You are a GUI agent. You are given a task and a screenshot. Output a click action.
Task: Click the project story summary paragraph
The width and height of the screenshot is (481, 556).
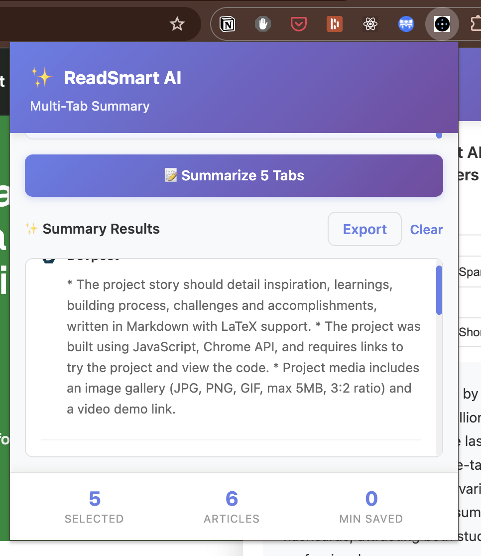[x=243, y=347]
